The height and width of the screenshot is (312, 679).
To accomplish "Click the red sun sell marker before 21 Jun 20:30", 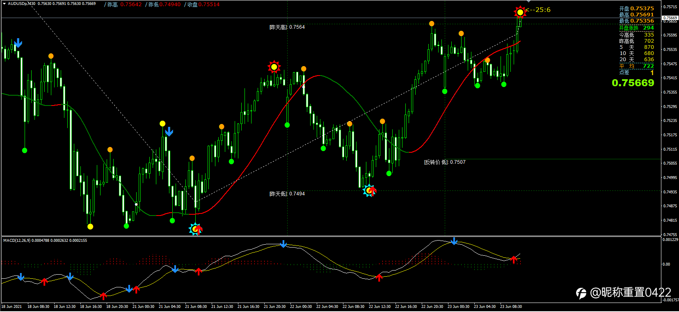I will point(274,67).
